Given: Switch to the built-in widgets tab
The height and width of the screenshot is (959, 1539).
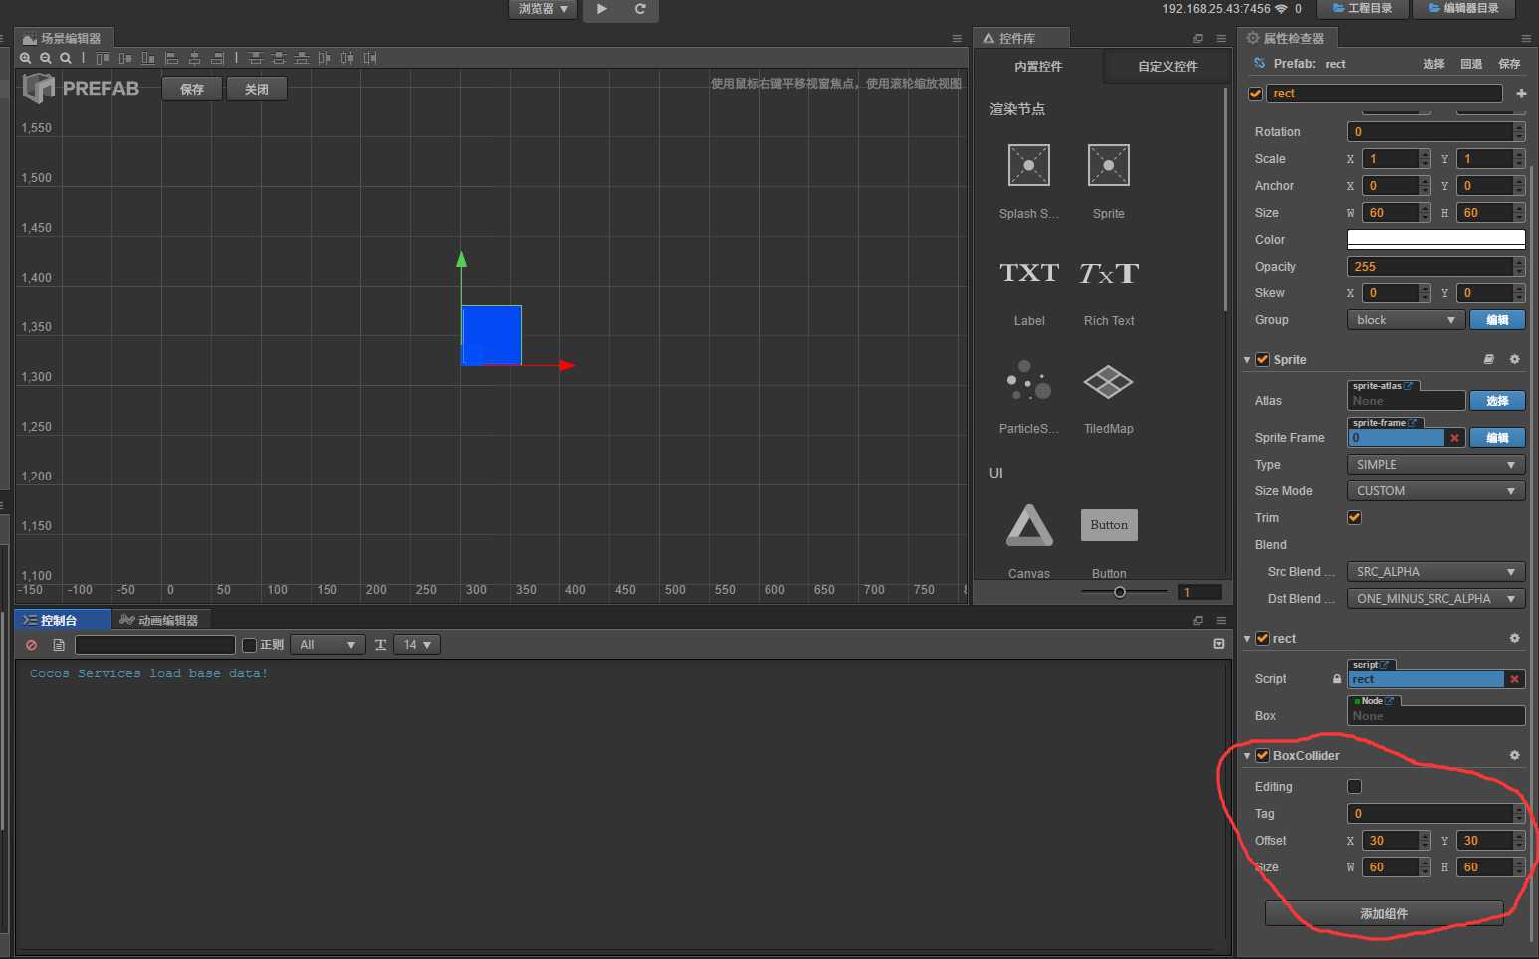Looking at the screenshot, I should coord(1038,66).
